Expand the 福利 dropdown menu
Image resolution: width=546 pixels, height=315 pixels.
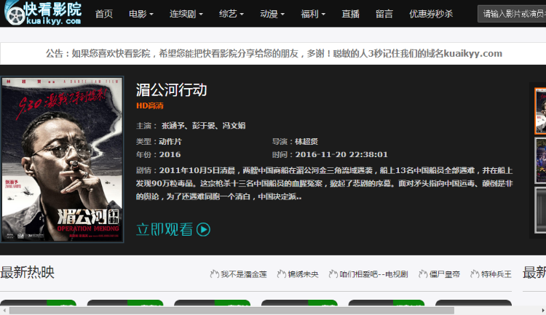coord(313,14)
